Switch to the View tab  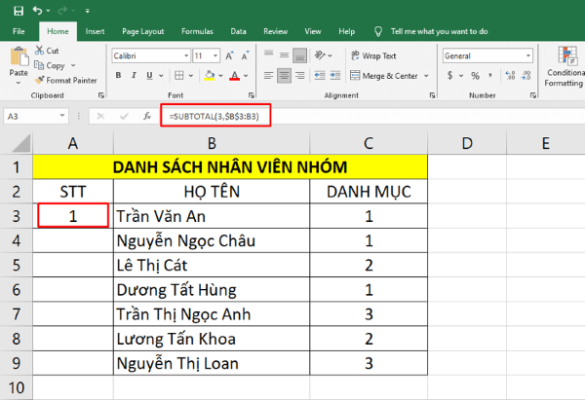pos(313,31)
